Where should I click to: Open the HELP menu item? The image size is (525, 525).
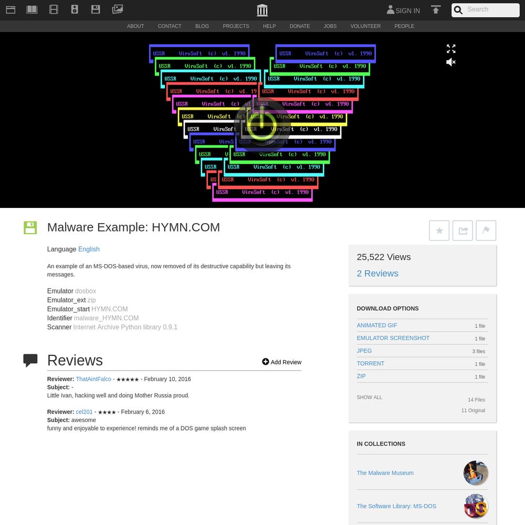click(269, 26)
